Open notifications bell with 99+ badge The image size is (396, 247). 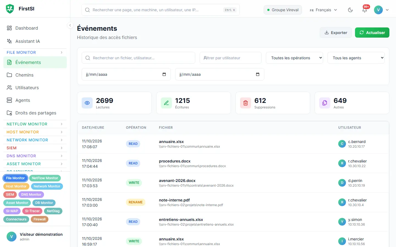click(365, 10)
